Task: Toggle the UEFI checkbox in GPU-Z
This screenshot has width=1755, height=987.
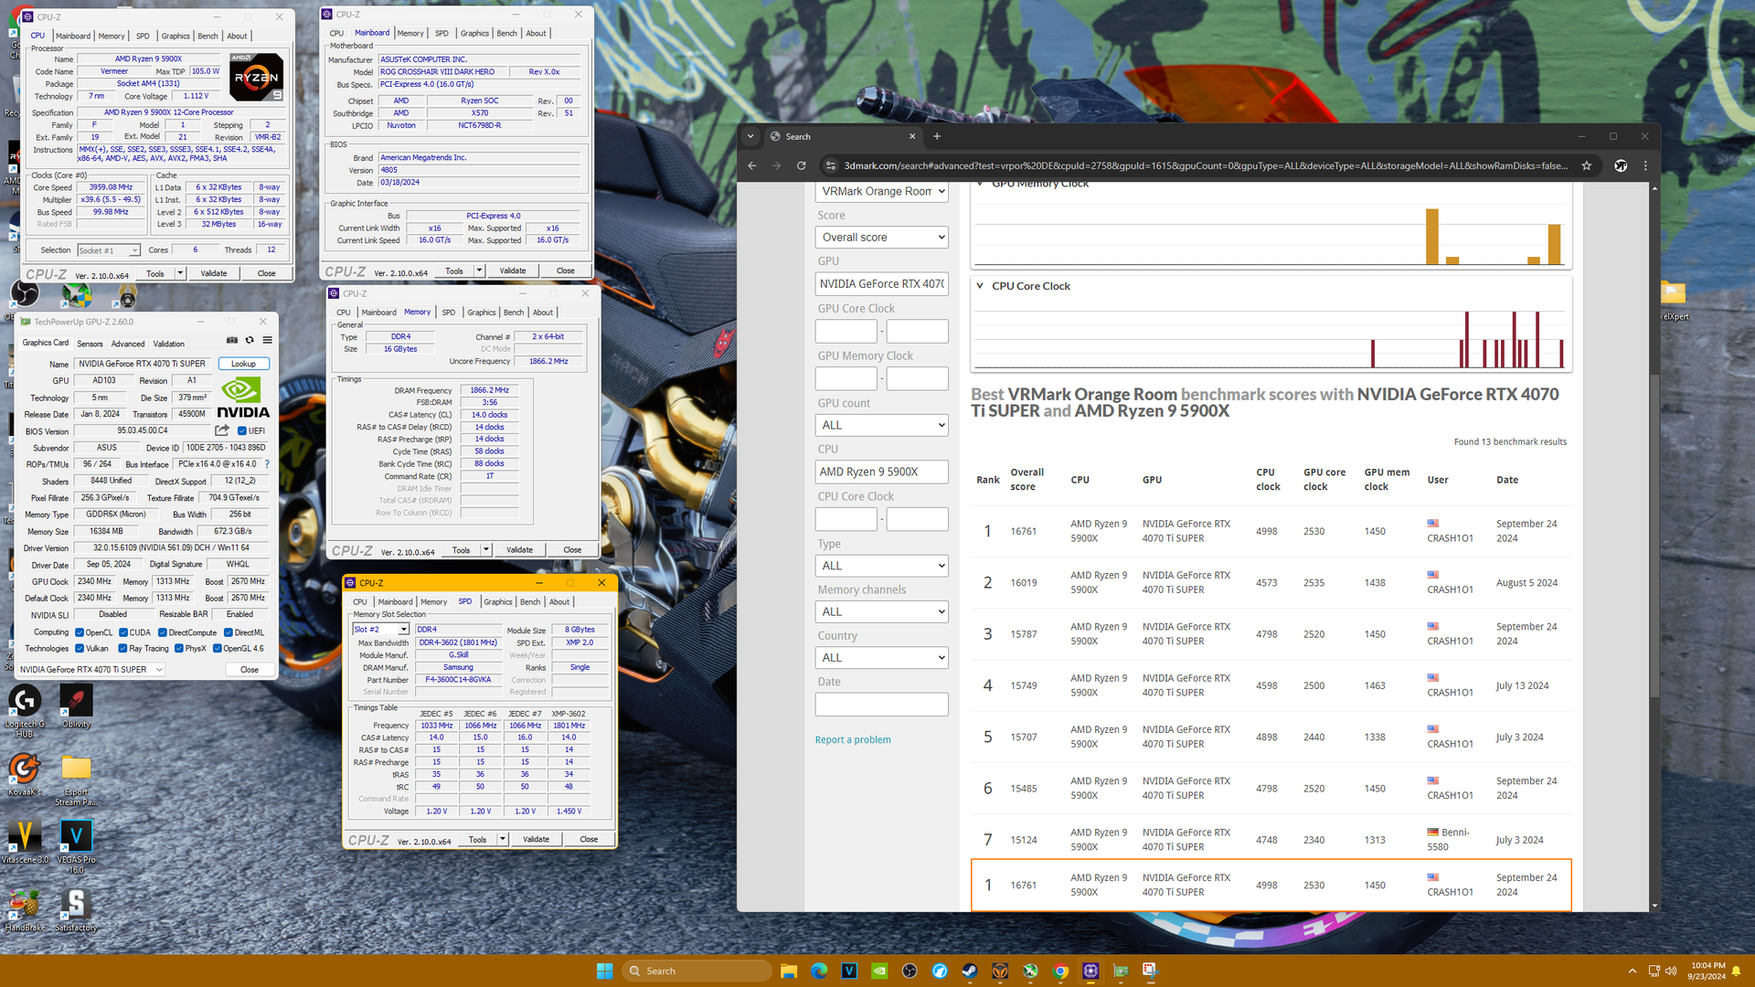Action: pyautogui.click(x=242, y=430)
